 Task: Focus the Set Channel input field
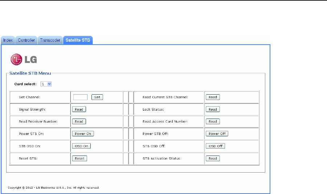click(80, 97)
